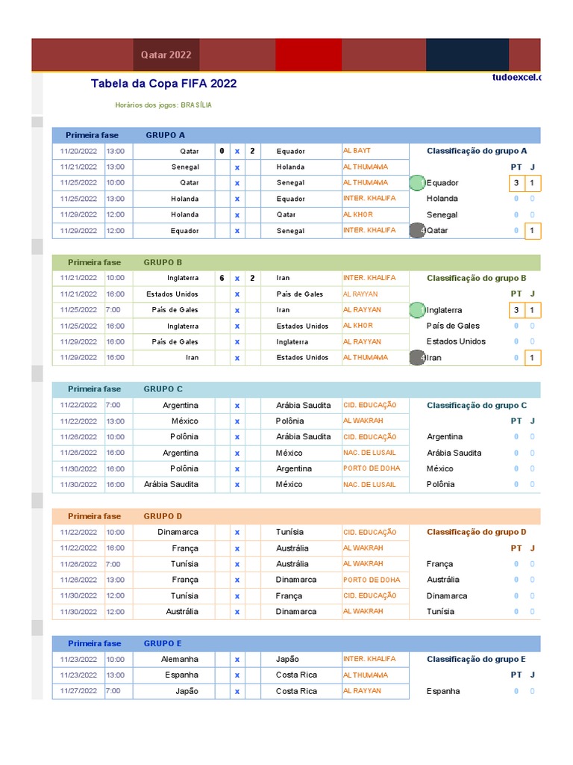The width and height of the screenshot is (573, 765).
Task: Click 'Primeira fase' in the Grupo A header
Action: click(92, 135)
